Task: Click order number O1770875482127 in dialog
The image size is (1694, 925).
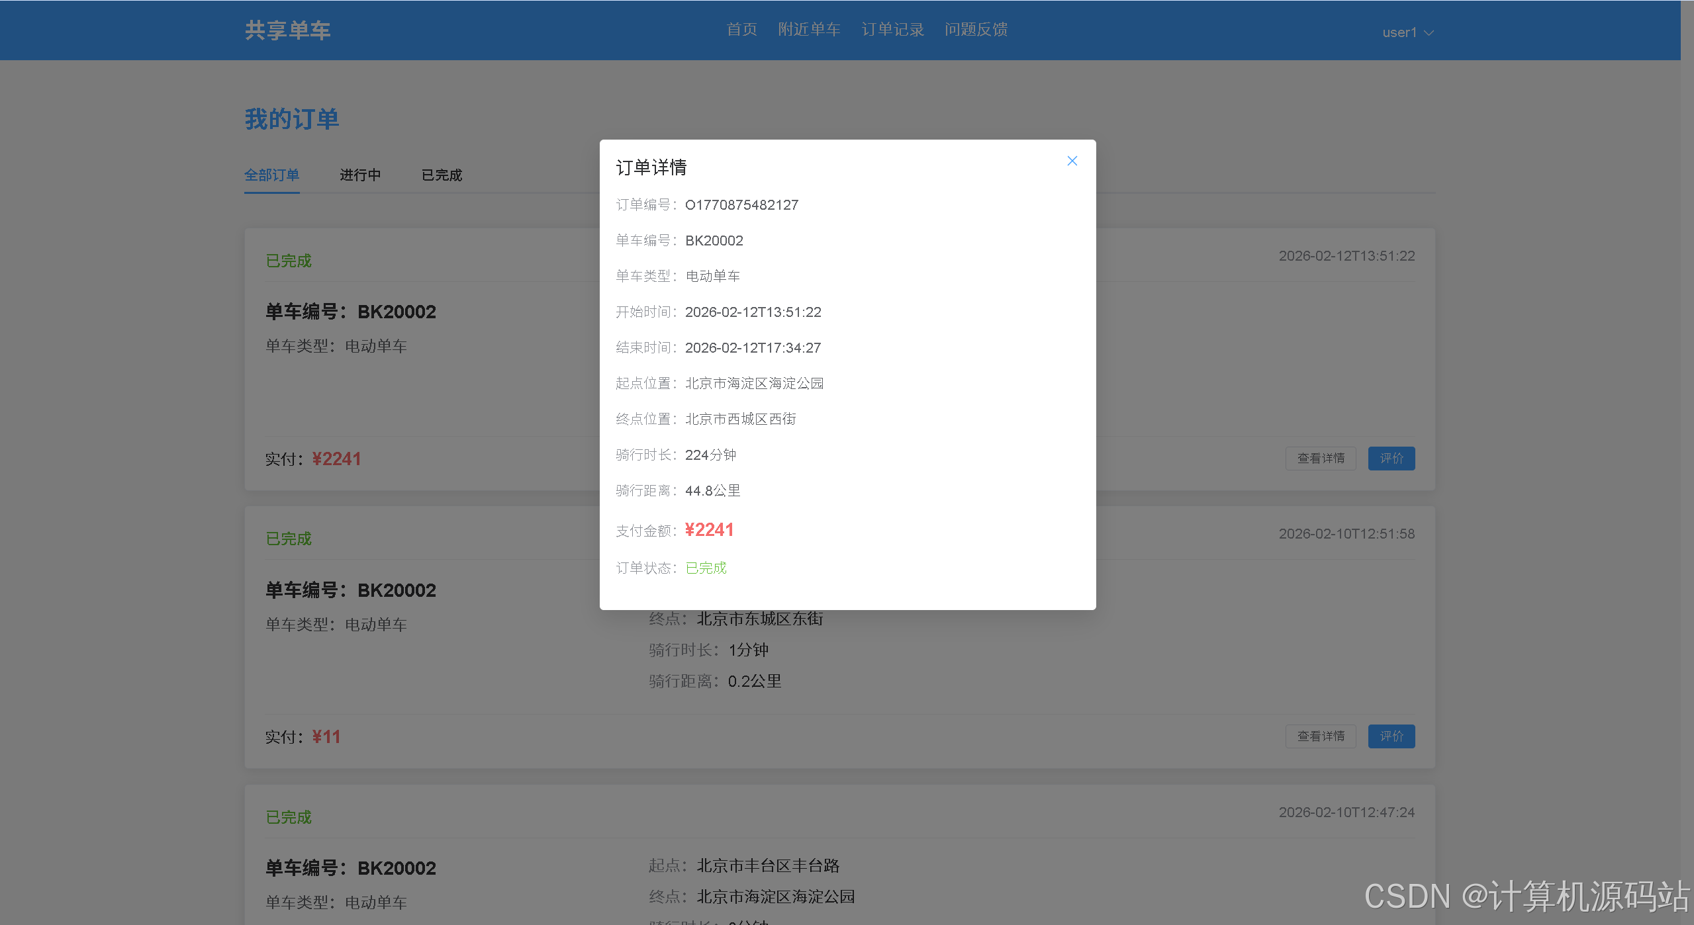Action: pos(741,205)
